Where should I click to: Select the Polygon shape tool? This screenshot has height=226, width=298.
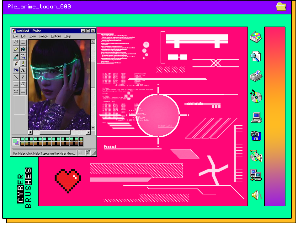click(x=23, y=84)
